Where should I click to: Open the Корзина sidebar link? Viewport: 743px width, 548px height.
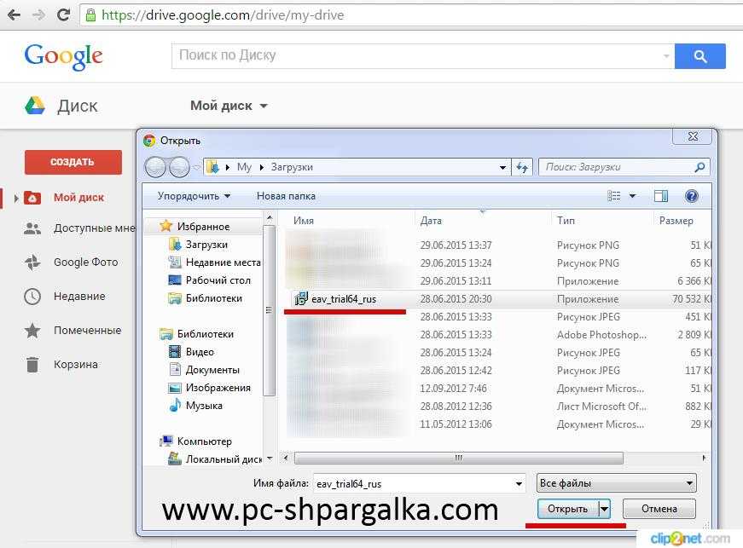coord(76,365)
